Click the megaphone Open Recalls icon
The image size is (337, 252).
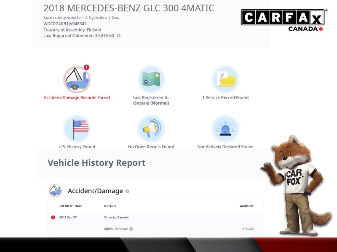(151, 129)
